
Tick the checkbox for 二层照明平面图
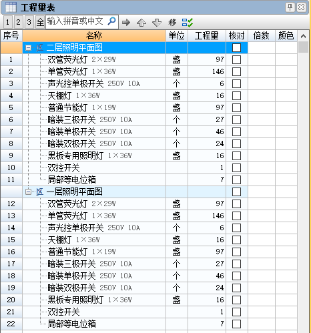(236, 47)
